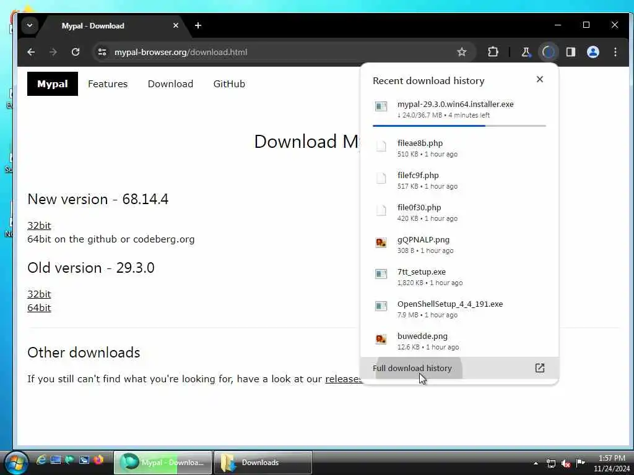Open the Action Center flag icon
The image size is (634, 475).
click(580, 463)
